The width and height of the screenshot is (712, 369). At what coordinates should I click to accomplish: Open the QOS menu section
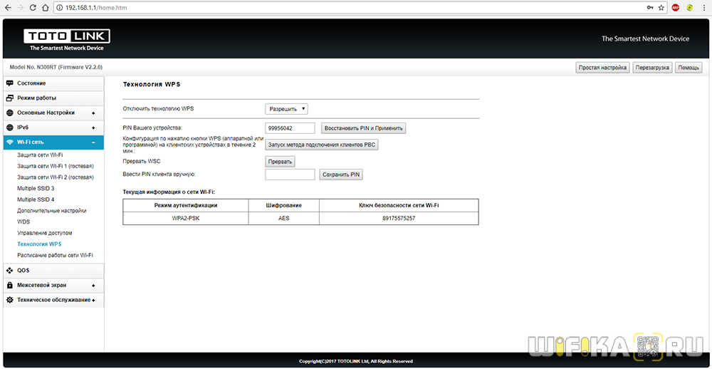pyautogui.click(x=23, y=270)
